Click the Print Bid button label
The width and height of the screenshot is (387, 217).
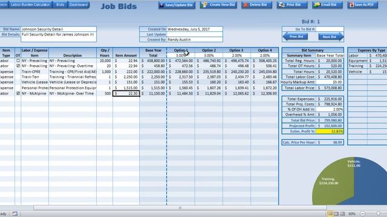293,5
